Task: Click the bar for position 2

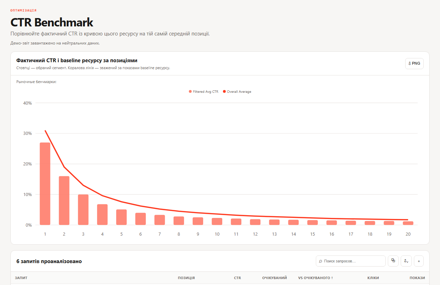Action: tap(64, 201)
